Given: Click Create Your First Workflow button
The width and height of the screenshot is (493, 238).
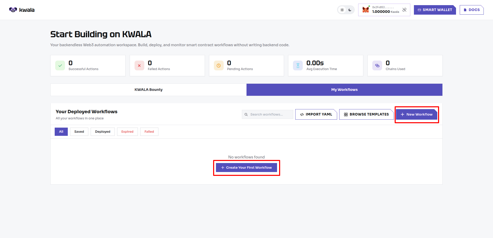Looking at the screenshot, I should click(246, 167).
